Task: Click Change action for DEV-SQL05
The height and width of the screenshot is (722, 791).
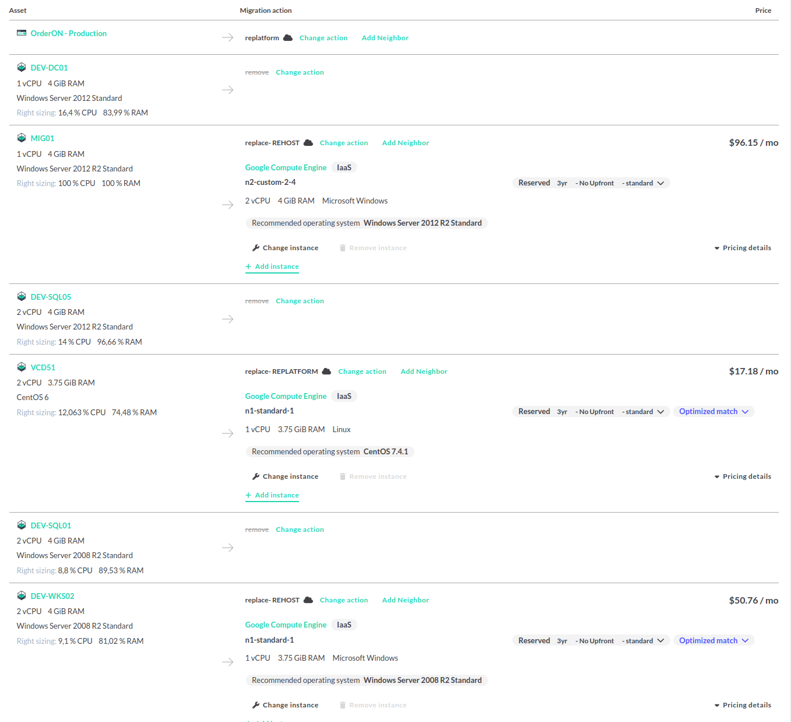Action: (300, 301)
